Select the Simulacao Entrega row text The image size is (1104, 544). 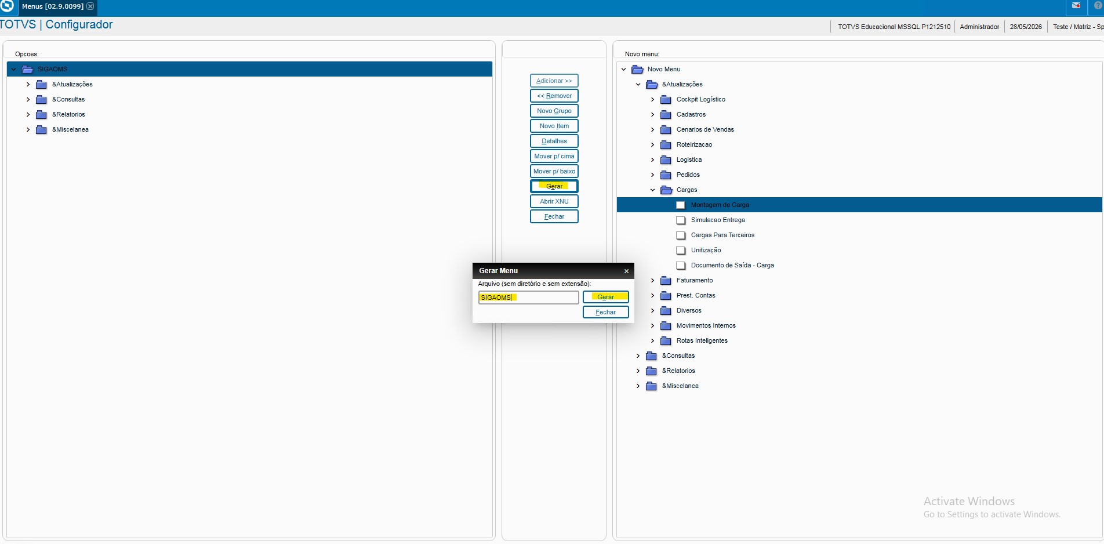[718, 220]
